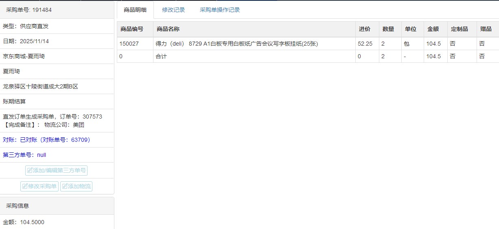
Task: Click the edit icon on 添加物流 button
Action: (x=65, y=187)
